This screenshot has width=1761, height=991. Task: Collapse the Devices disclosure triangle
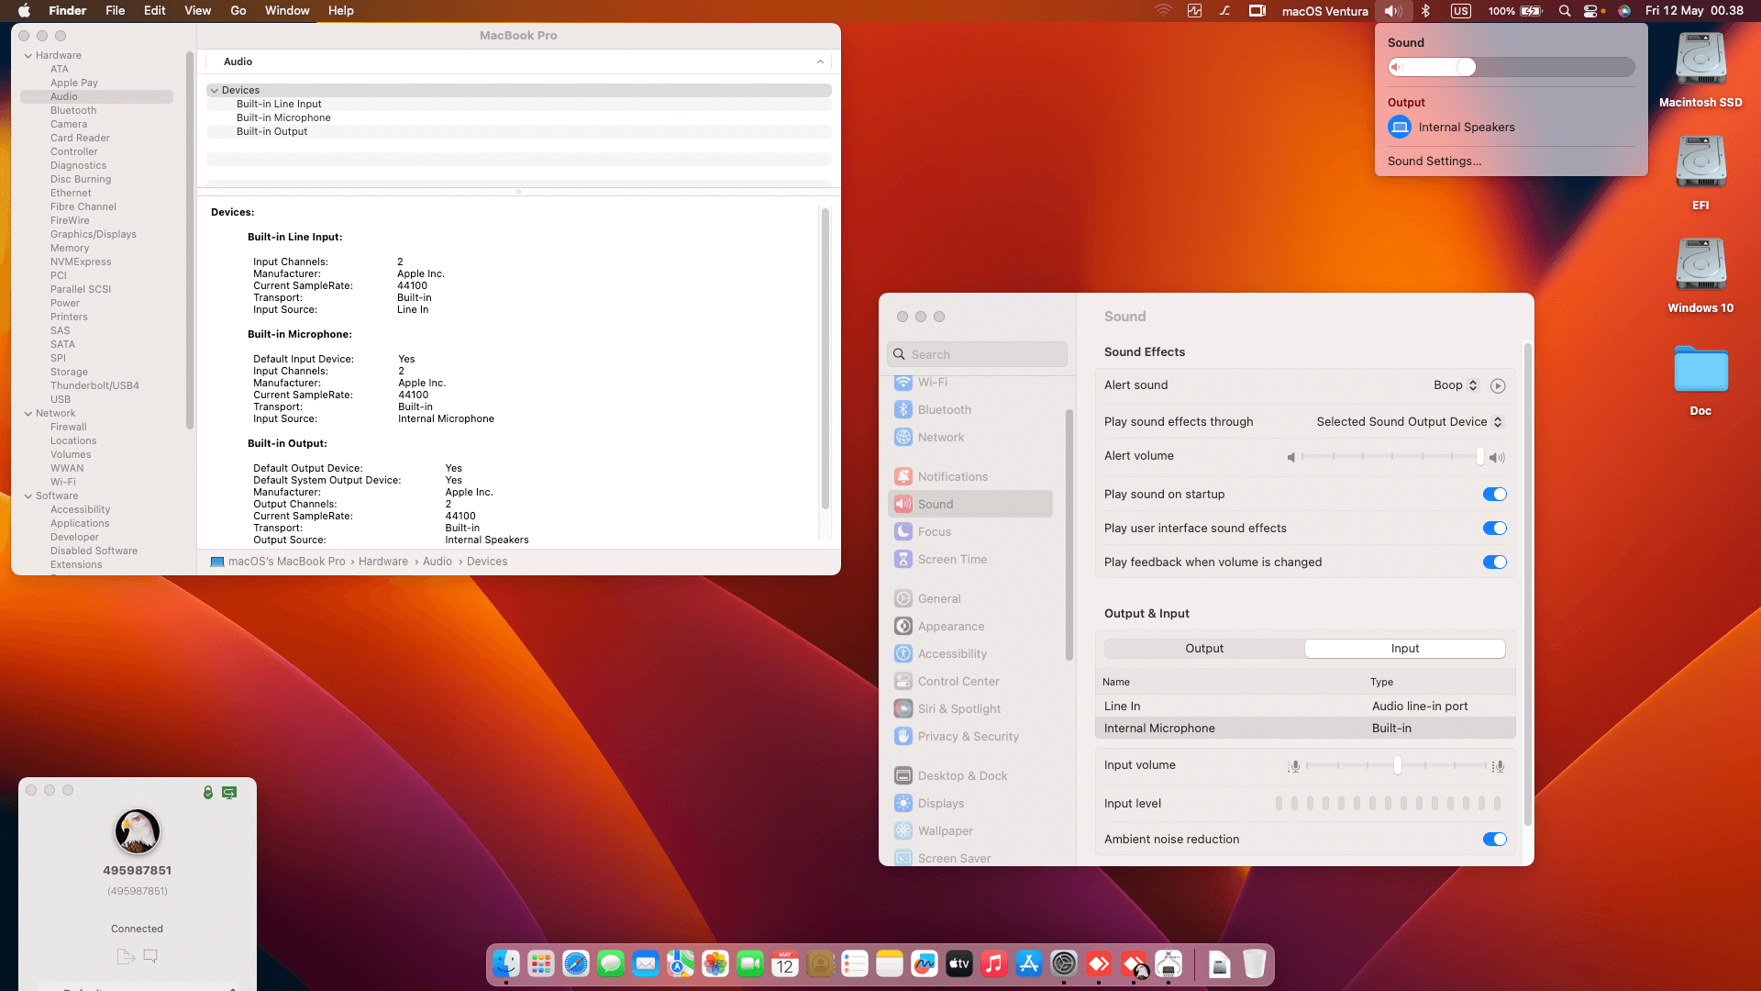(x=214, y=91)
